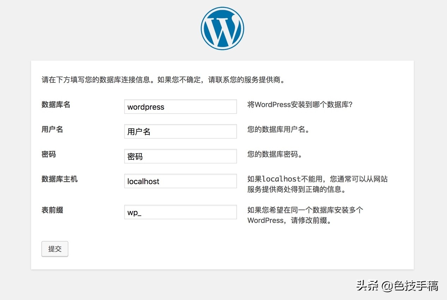Click the 用户名 field label
The height and width of the screenshot is (300, 447).
pos(52,129)
